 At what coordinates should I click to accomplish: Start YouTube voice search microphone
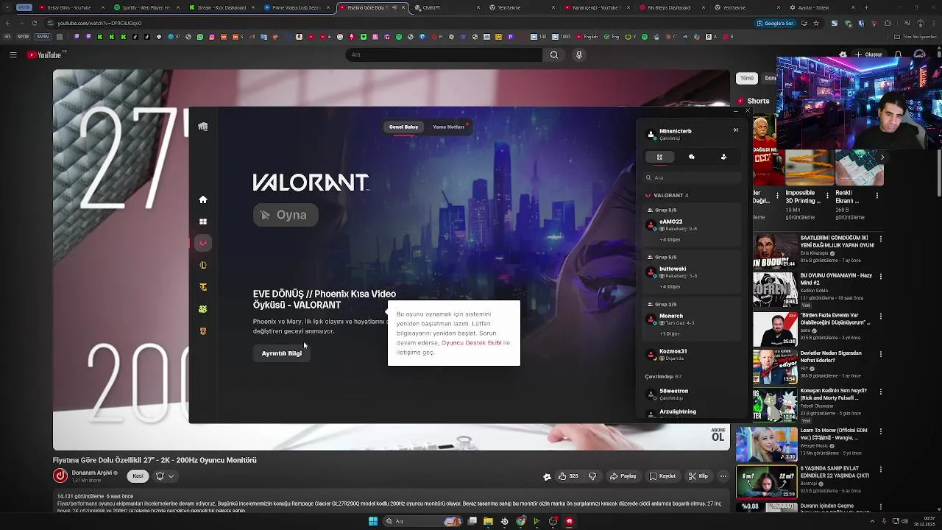click(x=579, y=54)
